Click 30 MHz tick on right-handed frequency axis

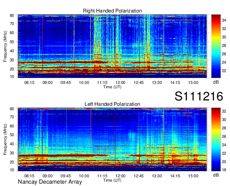[x=12, y=60]
